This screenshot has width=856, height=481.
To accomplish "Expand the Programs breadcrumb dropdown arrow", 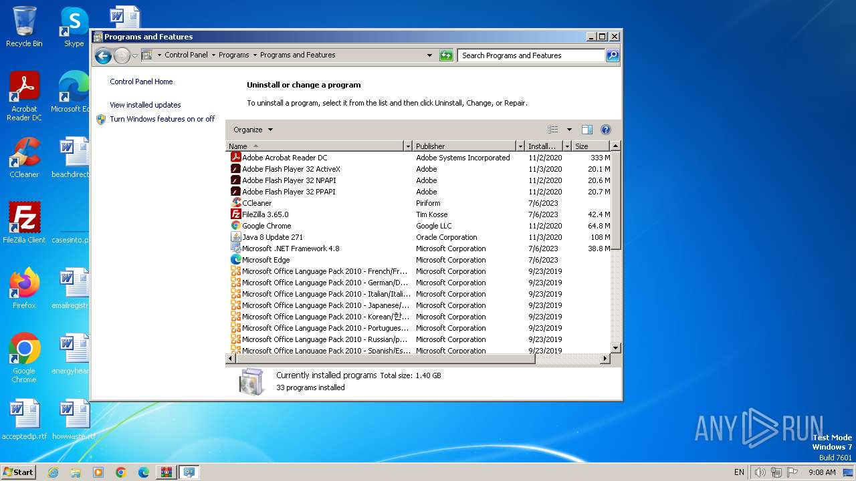I will click(x=255, y=55).
